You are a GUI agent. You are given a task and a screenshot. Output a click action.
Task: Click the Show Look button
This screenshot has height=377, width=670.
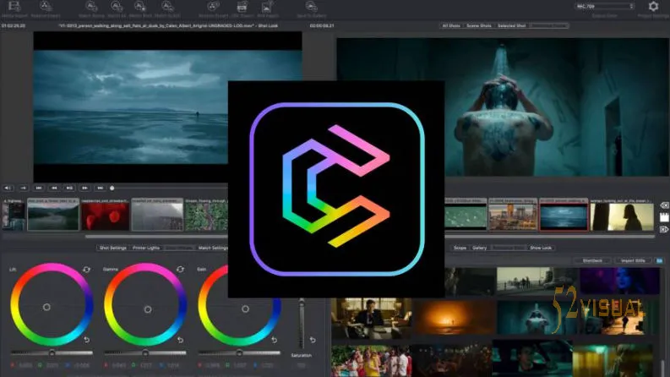(541, 248)
